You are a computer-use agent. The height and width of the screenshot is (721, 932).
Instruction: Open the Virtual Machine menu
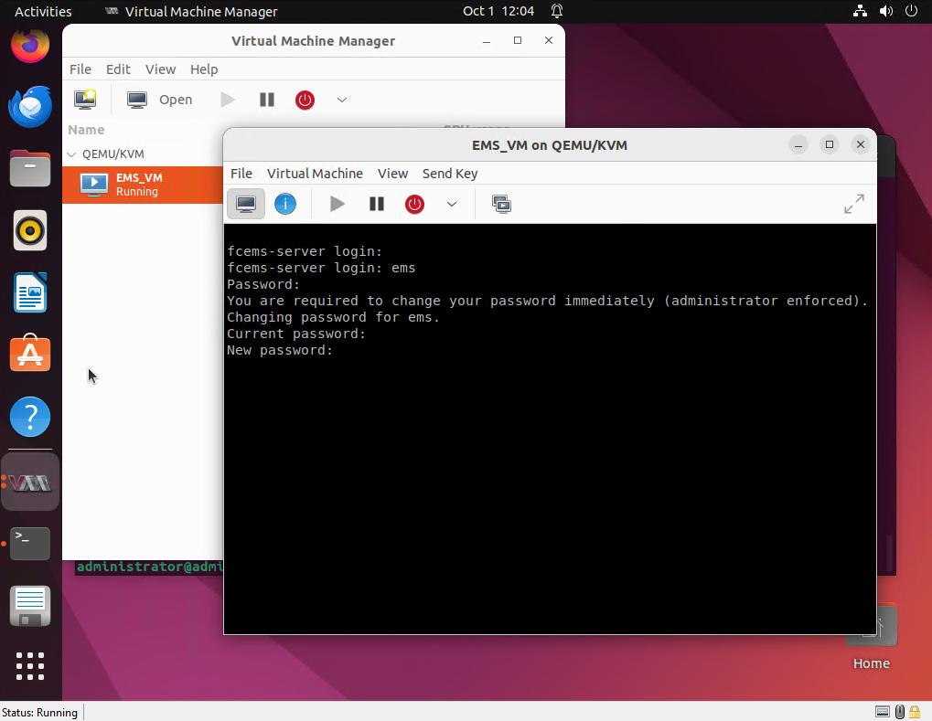[315, 174]
